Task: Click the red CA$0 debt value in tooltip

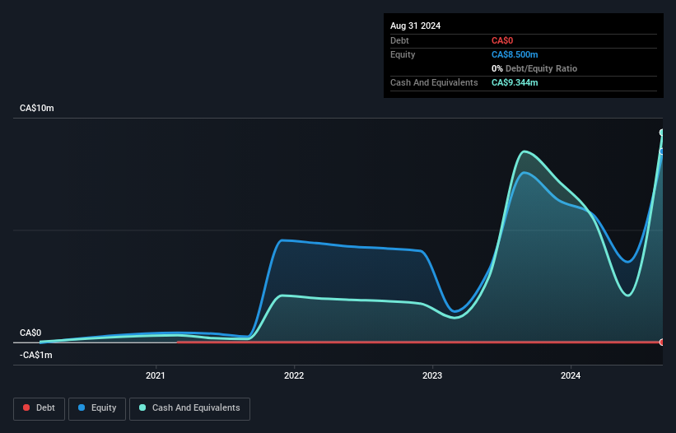Action: (x=502, y=40)
